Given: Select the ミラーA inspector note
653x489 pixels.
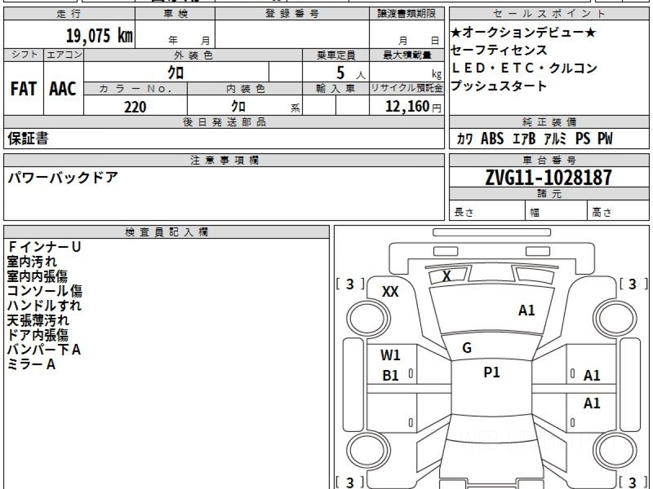Looking at the screenshot, I should 31,365.
